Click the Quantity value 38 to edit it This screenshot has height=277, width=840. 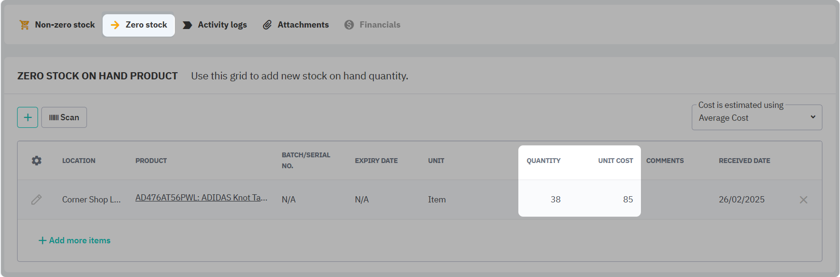[555, 200]
